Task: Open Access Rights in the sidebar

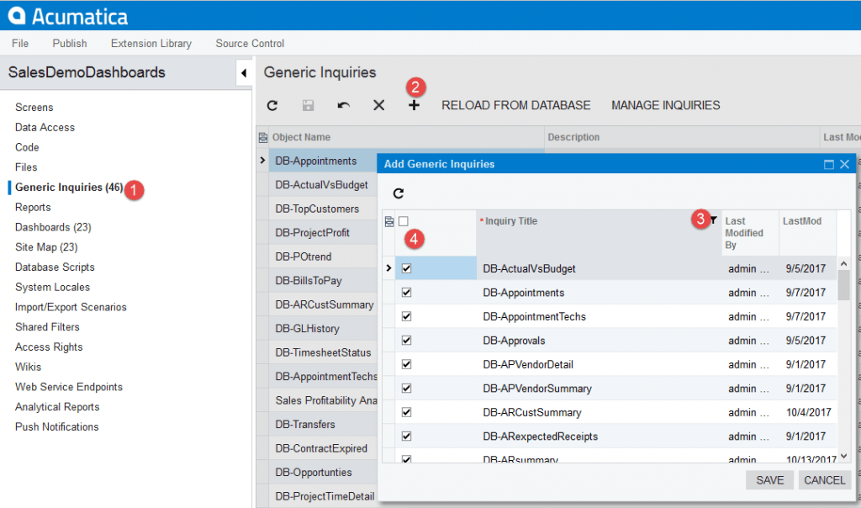Action: (49, 347)
